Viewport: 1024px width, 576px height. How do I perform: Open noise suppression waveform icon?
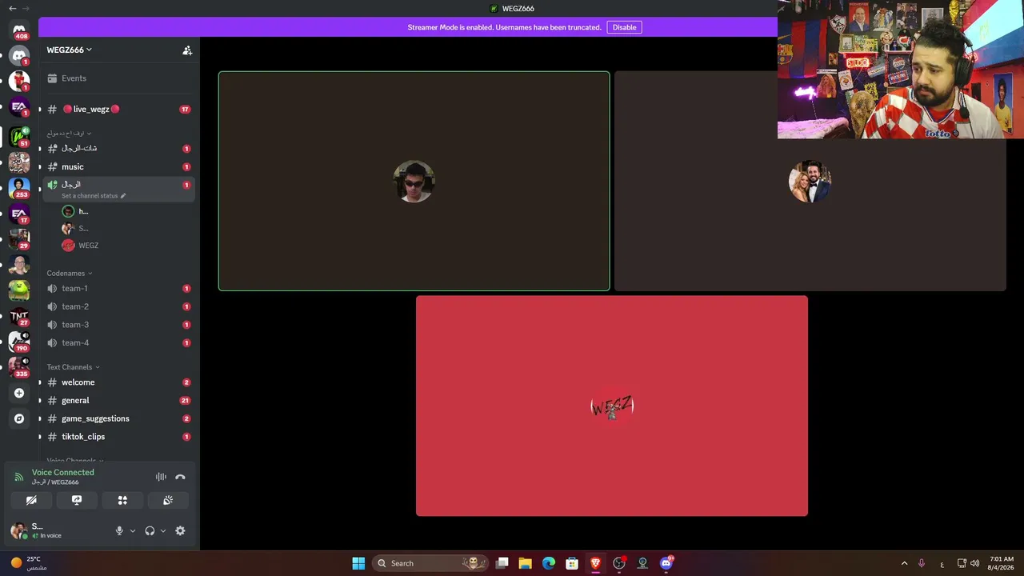pos(161,477)
